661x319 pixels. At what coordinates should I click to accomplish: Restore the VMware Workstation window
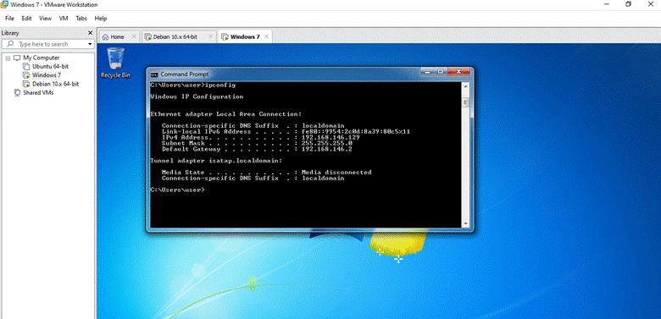click(628, 4)
